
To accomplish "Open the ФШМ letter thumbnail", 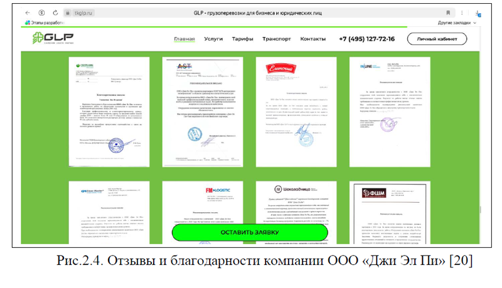I will pos(390,212).
